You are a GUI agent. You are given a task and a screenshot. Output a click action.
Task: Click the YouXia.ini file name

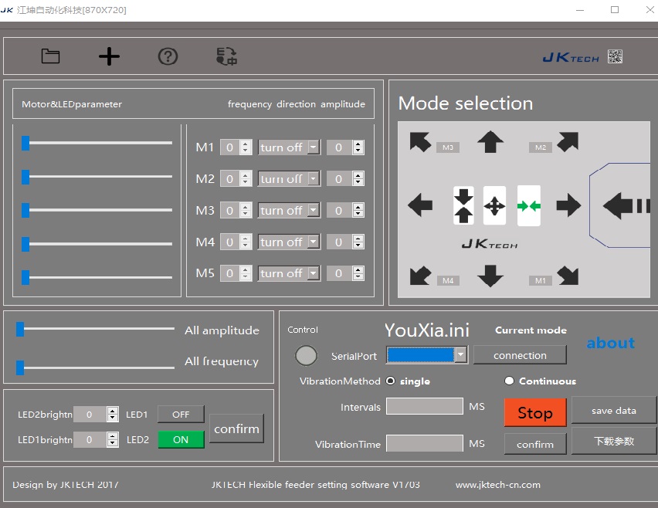pos(427,330)
